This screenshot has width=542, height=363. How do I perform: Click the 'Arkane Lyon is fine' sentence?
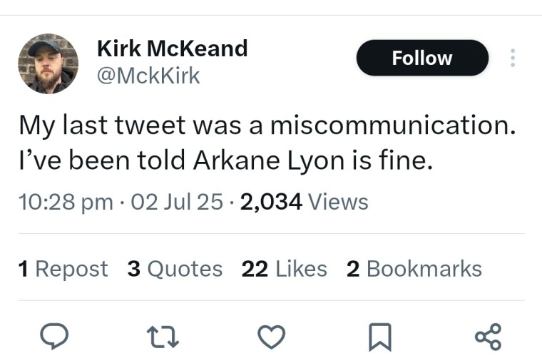pyautogui.click(x=313, y=160)
